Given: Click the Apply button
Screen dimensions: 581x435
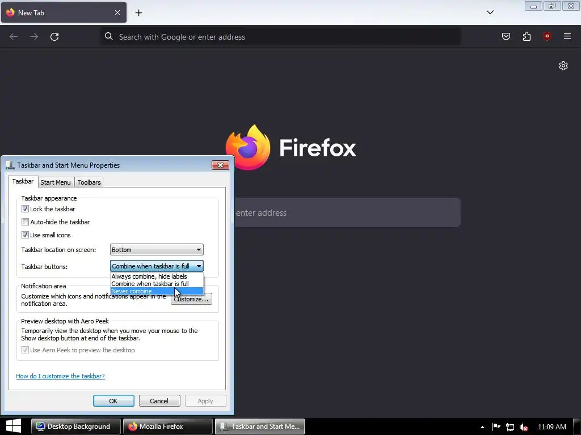Looking at the screenshot, I should [x=205, y=401].
